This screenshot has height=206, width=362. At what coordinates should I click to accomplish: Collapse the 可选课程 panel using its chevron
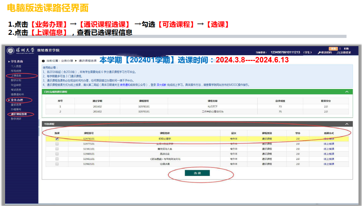347,124
